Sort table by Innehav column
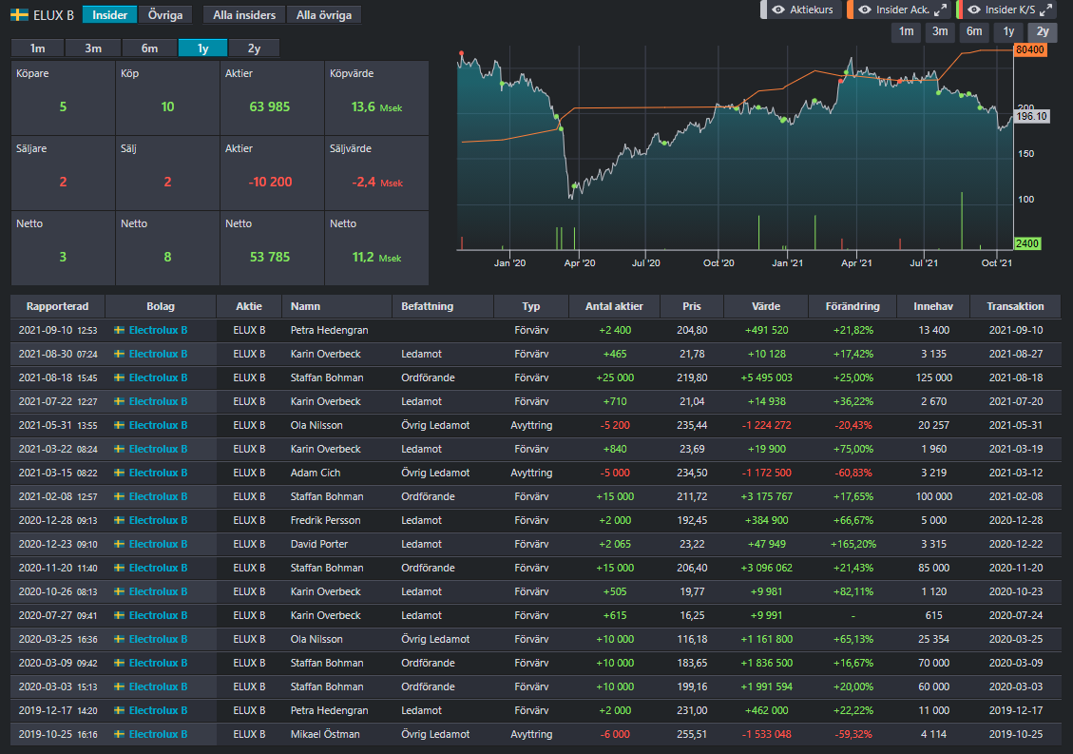Viewport: 1073px width, 754px height. click(933, 306)
